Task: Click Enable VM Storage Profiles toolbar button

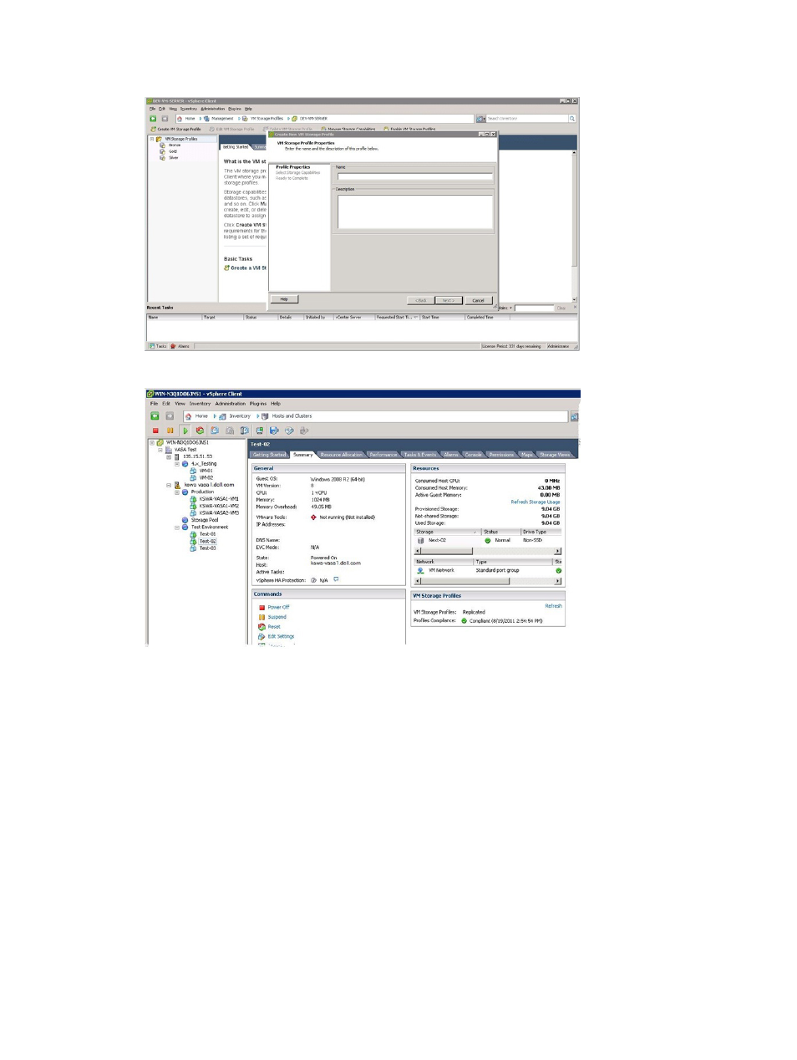Action: click(x=409, y=129)
